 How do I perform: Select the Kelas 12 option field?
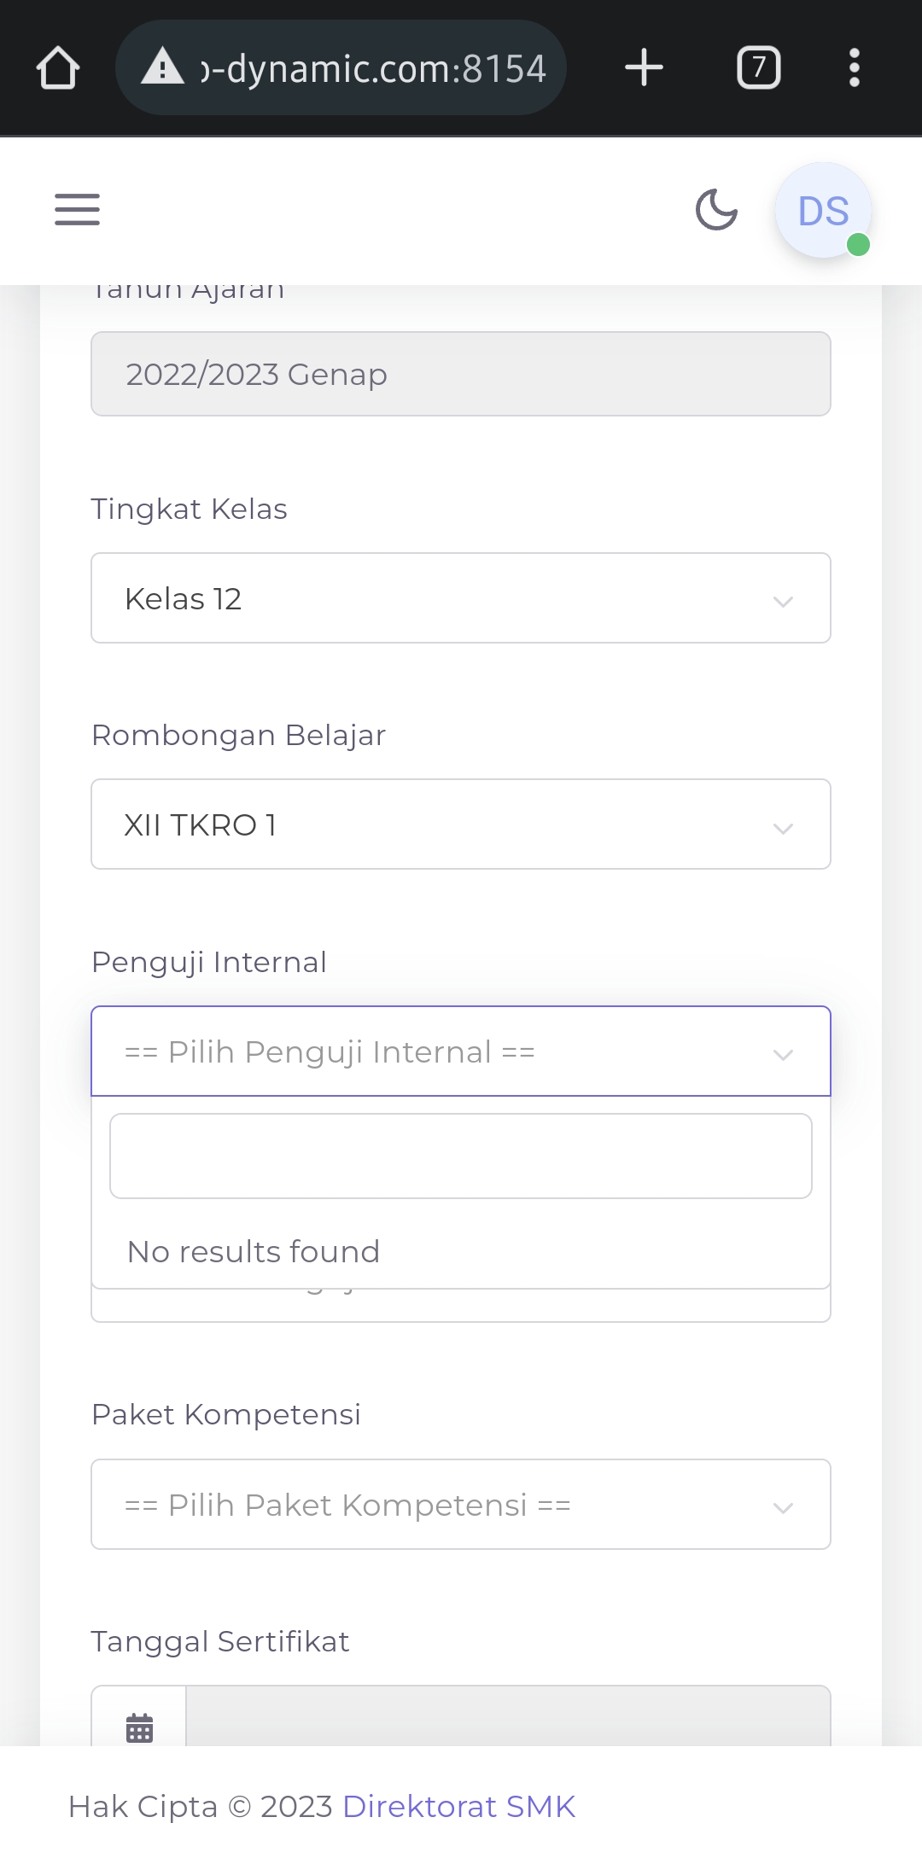pyautogui.click(x=460, y=597)
